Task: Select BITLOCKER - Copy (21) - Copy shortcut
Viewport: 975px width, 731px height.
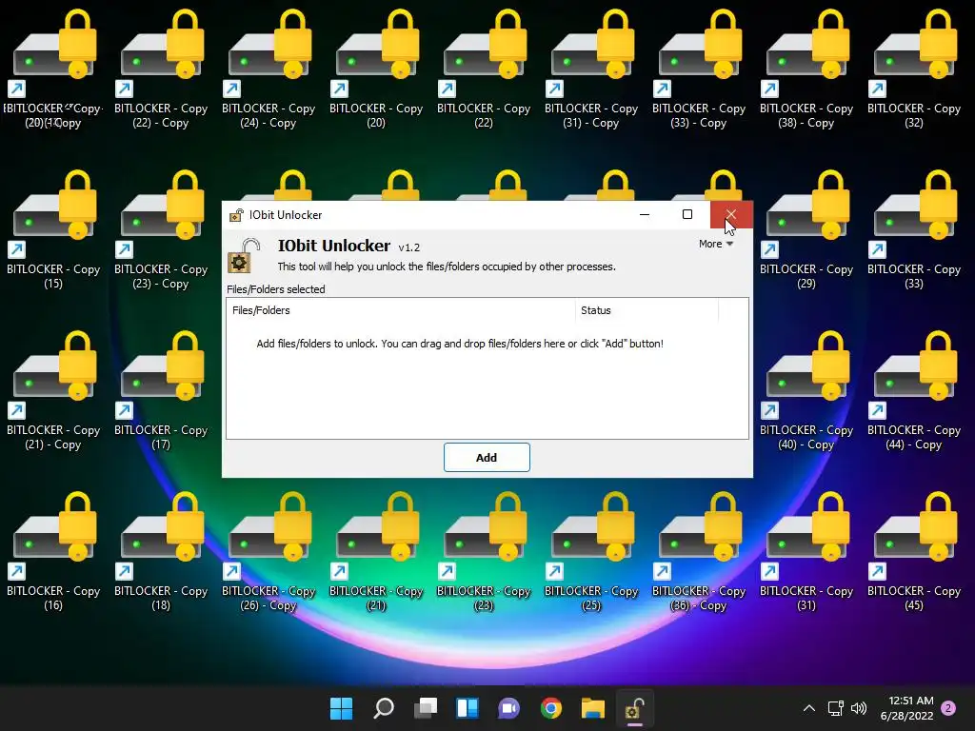Action: pos(53,390)
